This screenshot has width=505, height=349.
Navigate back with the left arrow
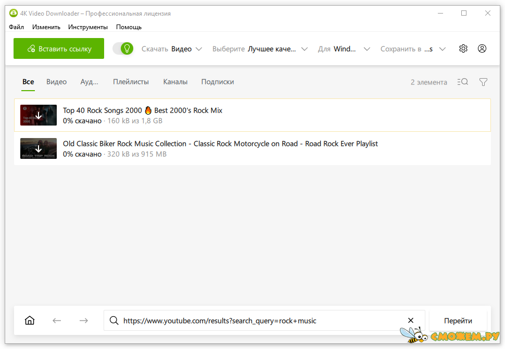(57, 320)
